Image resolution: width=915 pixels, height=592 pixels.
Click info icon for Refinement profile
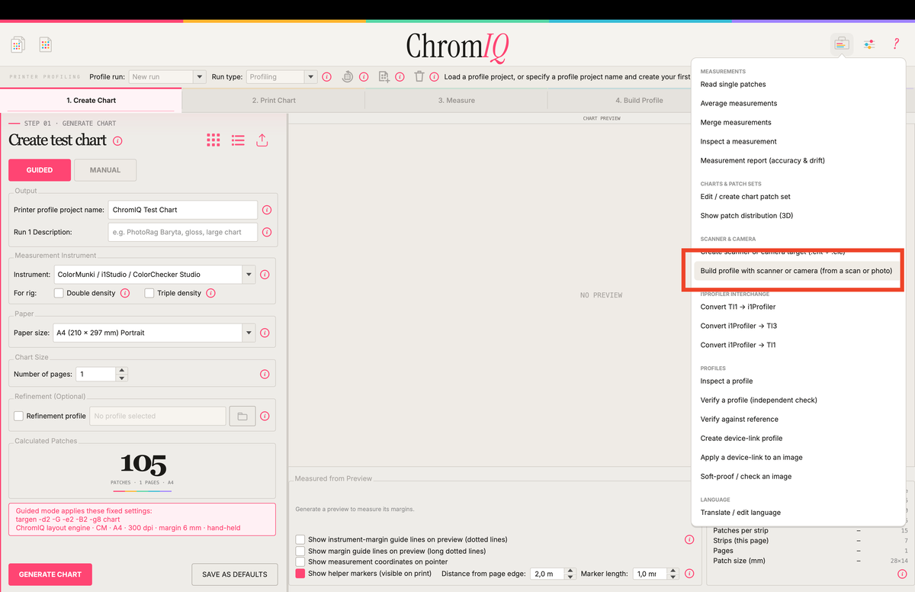click(x=265, y=417)
